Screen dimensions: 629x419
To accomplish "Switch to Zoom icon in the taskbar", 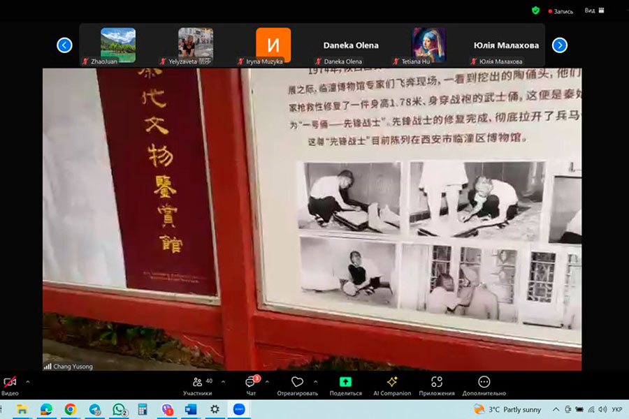I will pos(239,409).
